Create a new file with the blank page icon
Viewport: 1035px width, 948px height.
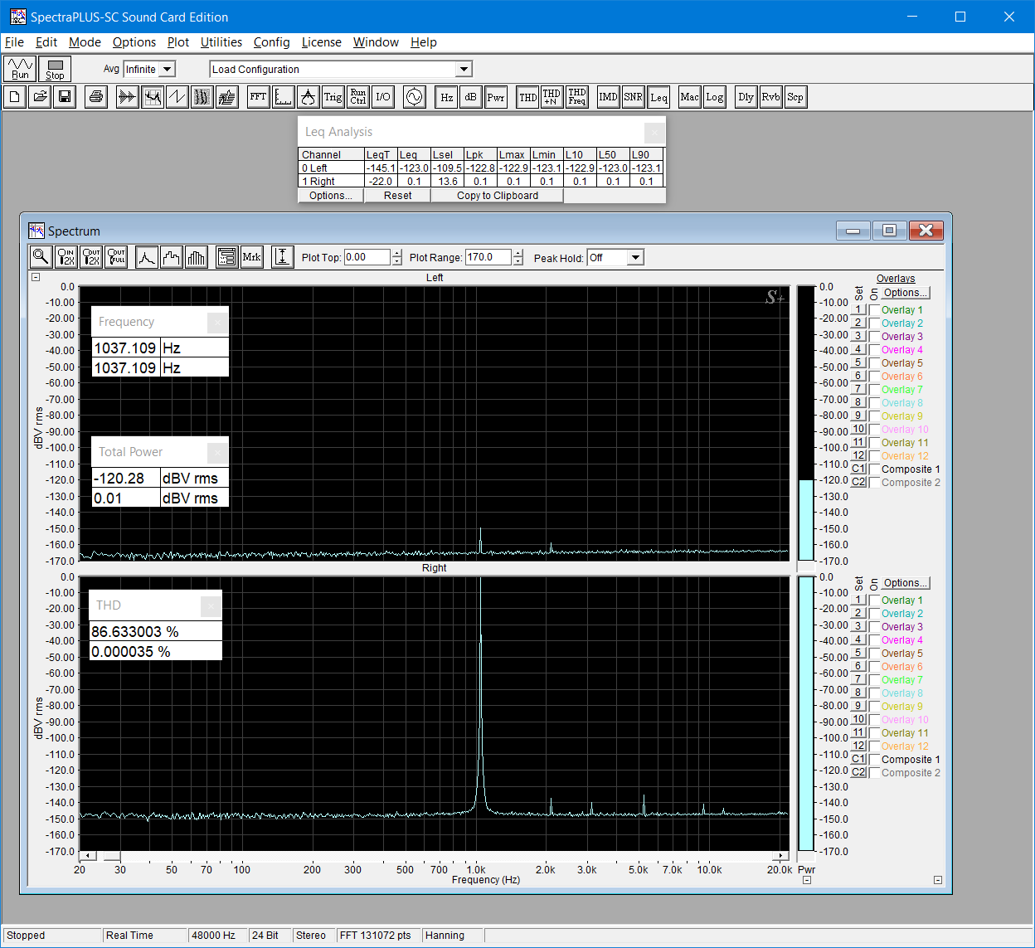coord(14,97)
